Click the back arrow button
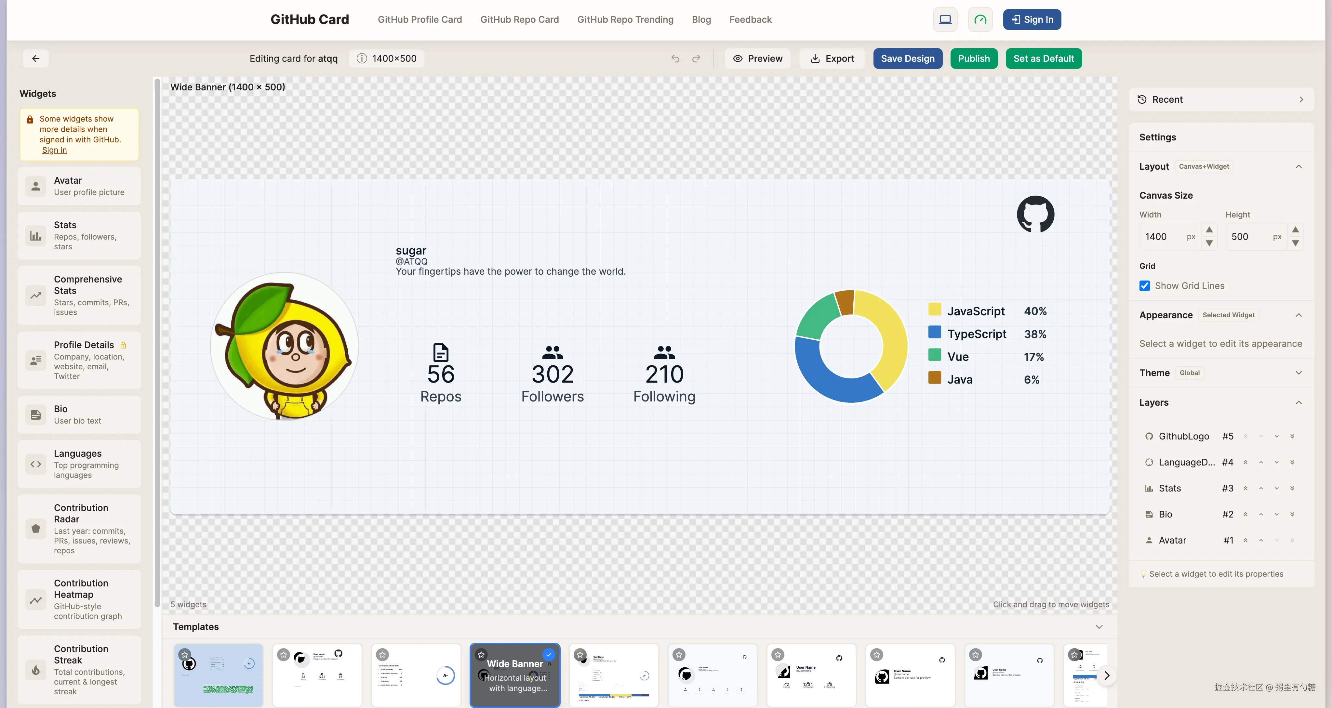Image resolution: width=1332 pixels, height=708 pixels. point(36,59)
